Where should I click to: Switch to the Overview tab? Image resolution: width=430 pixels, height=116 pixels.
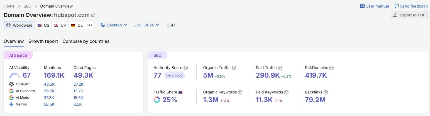click(14, 41)
